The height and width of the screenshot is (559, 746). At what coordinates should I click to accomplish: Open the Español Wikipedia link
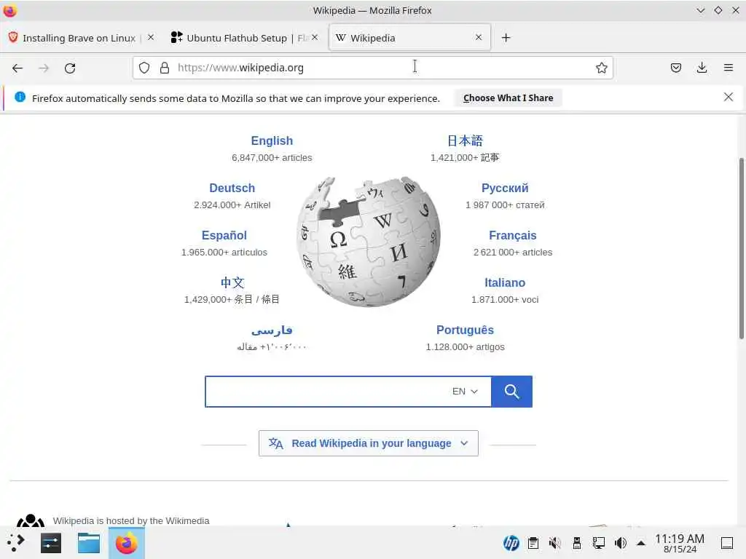tap(224, 235)
